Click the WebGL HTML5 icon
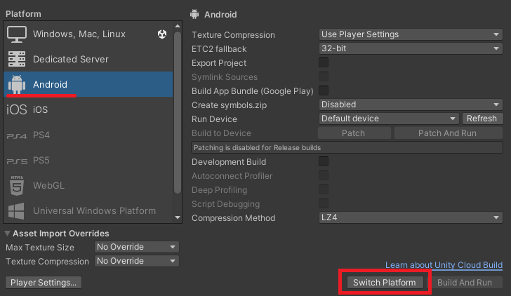 click(17, 186)
